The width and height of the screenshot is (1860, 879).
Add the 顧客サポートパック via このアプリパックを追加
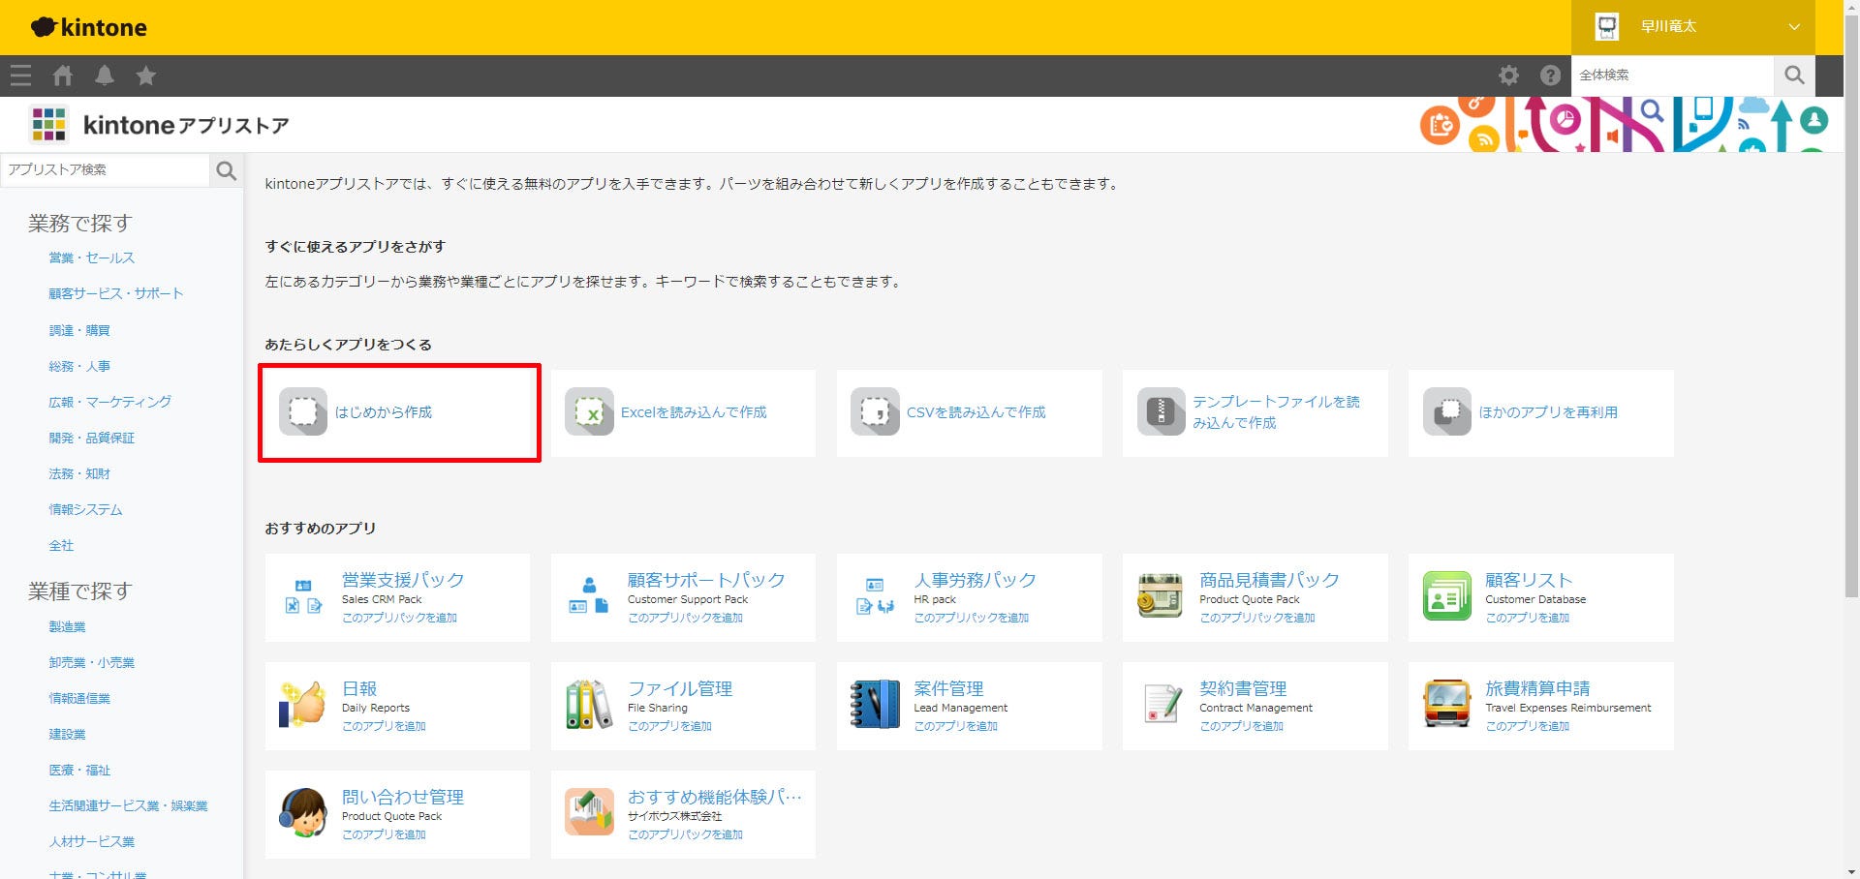point(685,618)
